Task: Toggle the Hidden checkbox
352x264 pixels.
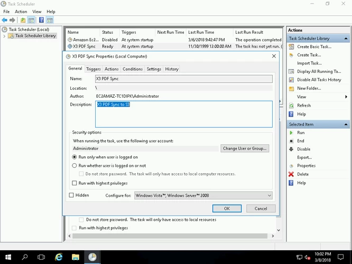Action: click(71, 195)
